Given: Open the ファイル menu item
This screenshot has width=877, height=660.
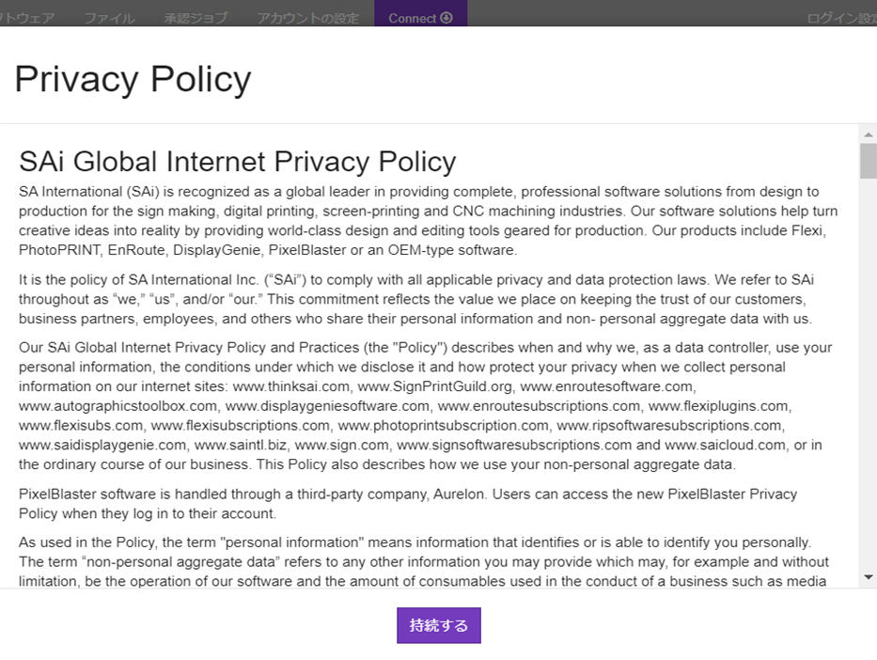Looking at the screenshot, I should tap(109, 18).
